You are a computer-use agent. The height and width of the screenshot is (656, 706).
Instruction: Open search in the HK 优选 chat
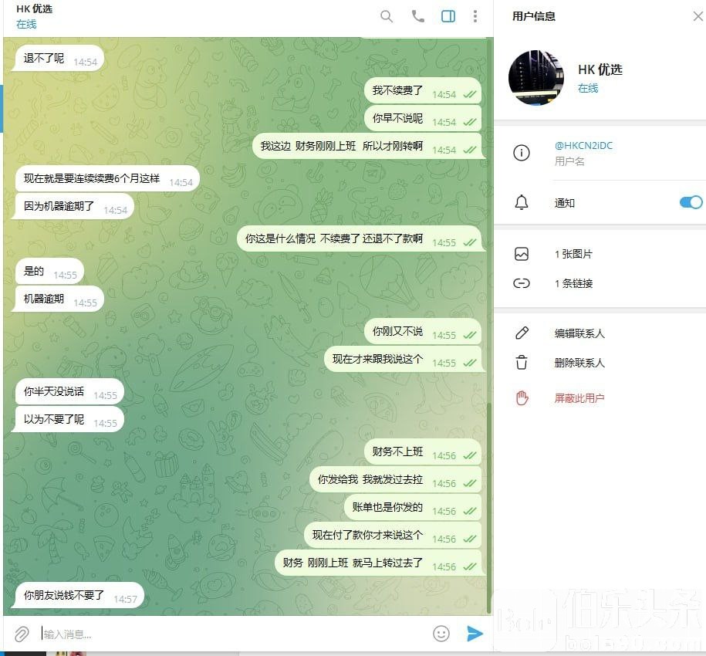coord(387,17)
